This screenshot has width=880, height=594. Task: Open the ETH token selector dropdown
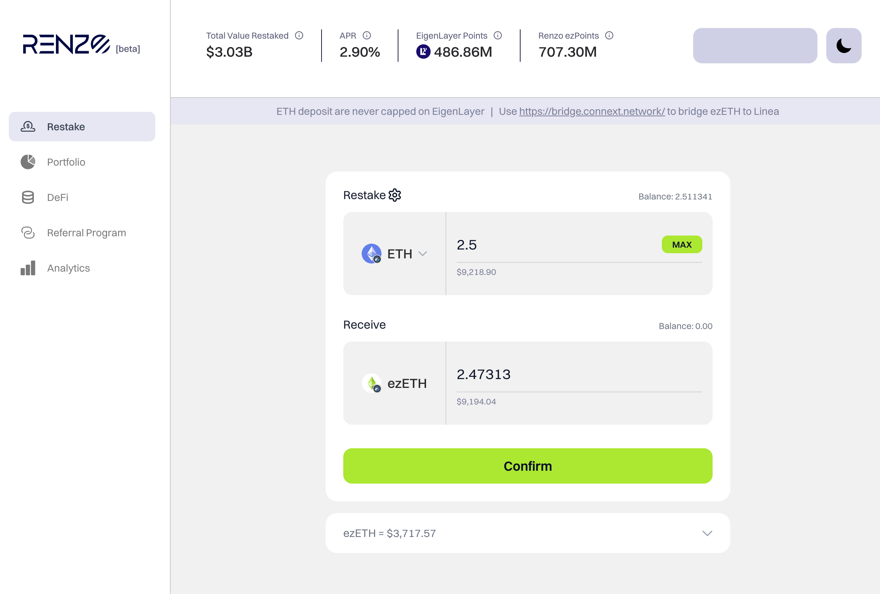point(394,254)
